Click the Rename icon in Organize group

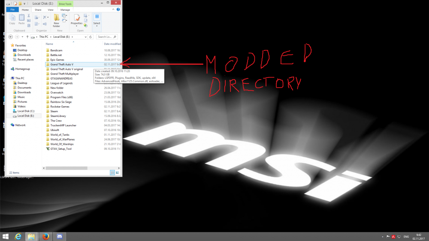coord(45,24)
